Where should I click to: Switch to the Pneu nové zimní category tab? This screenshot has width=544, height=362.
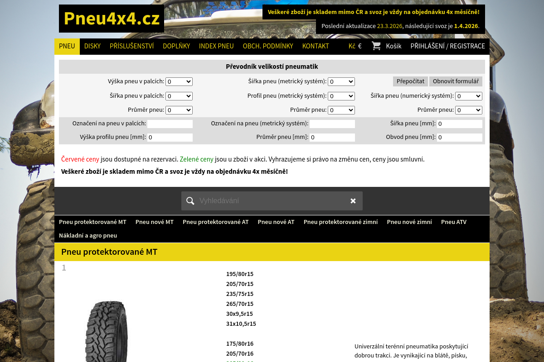[x=409, y=222]
